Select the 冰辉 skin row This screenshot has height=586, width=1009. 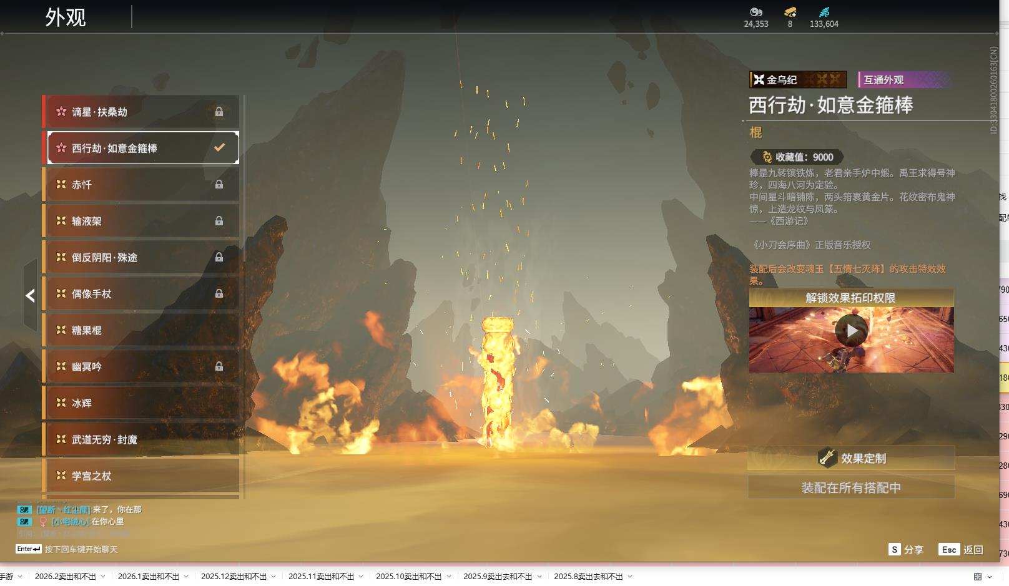click(x=141, y=403)
